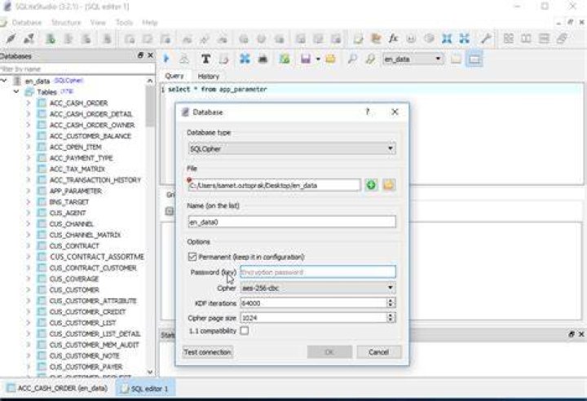
Task: Increase the KDF iterations value
Action: coord(391,300)
